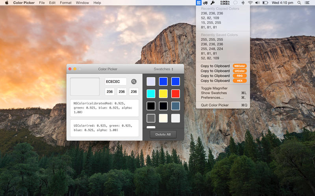The width and height of the screenshot is (315, 196).
Task: Open Spotlight search in the menu bar
Action: pos(299,3)
